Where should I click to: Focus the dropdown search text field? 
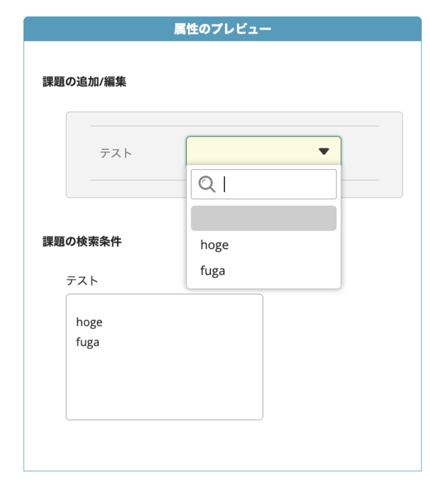pyautogui.click(x=275, y=185)
